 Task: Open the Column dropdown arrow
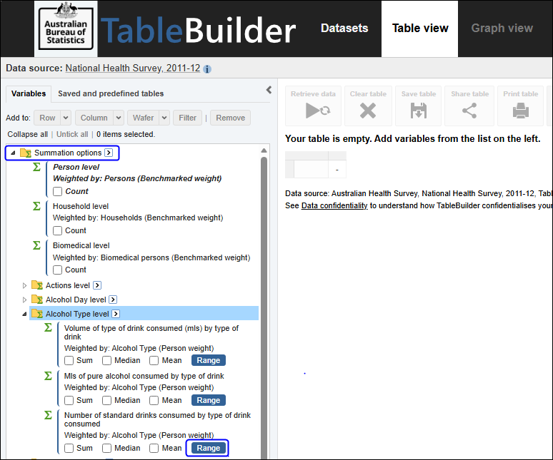(119, 118)
